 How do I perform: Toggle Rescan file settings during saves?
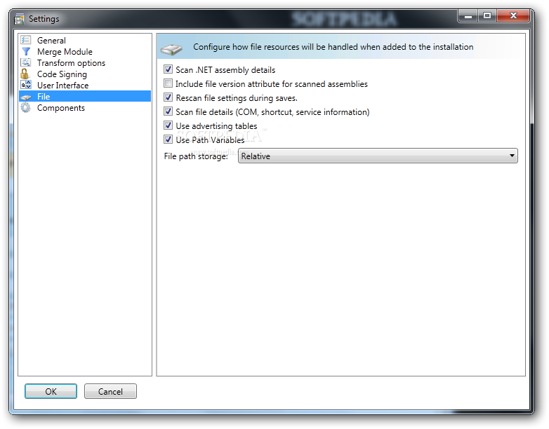[x=168, y=97]
